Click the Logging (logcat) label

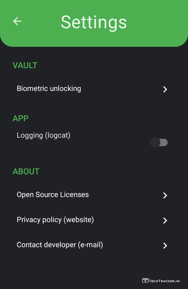tap(44, 135)
